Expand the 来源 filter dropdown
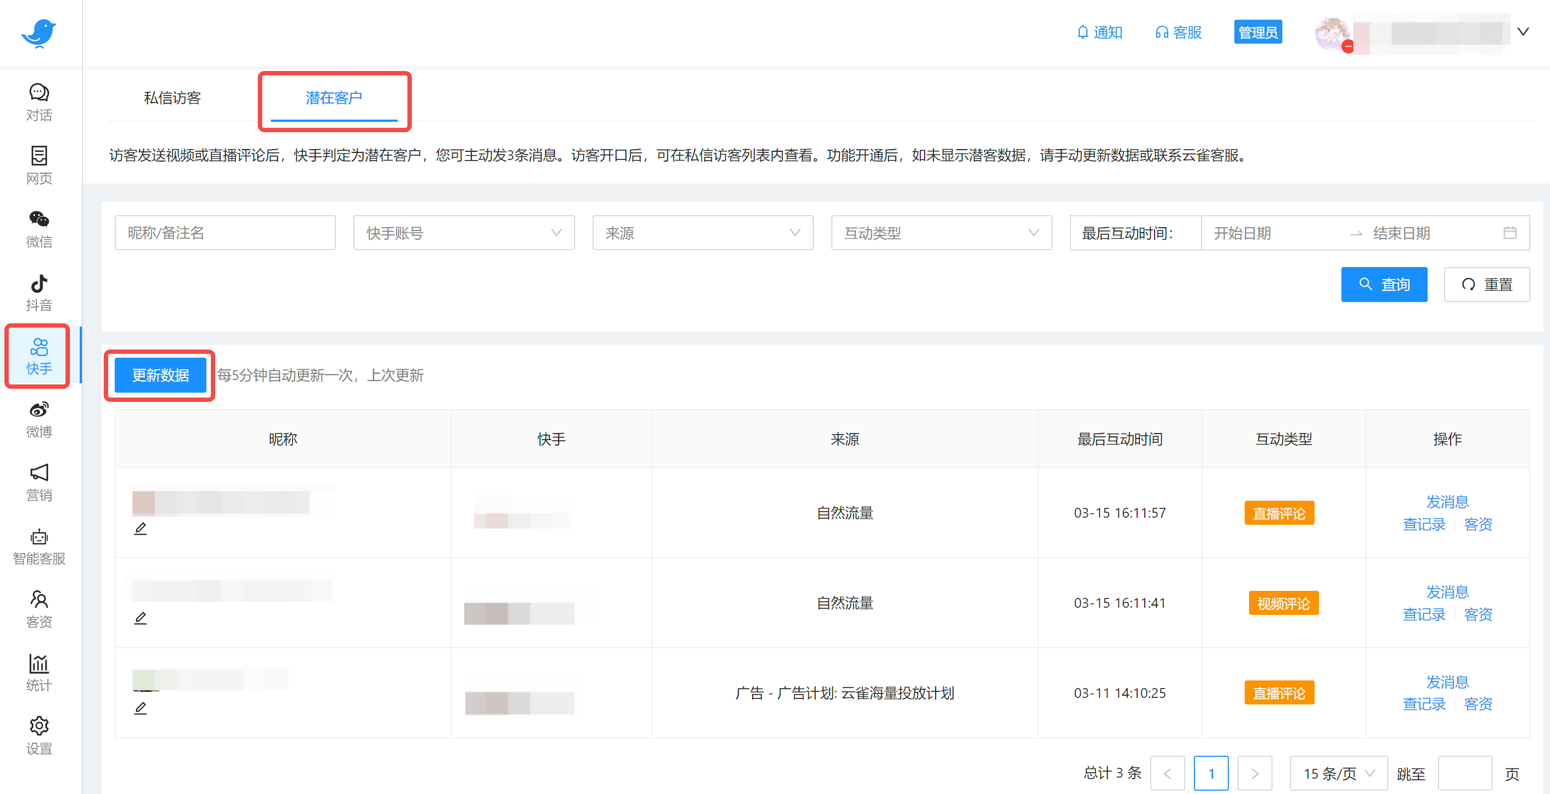 point(702,233)
